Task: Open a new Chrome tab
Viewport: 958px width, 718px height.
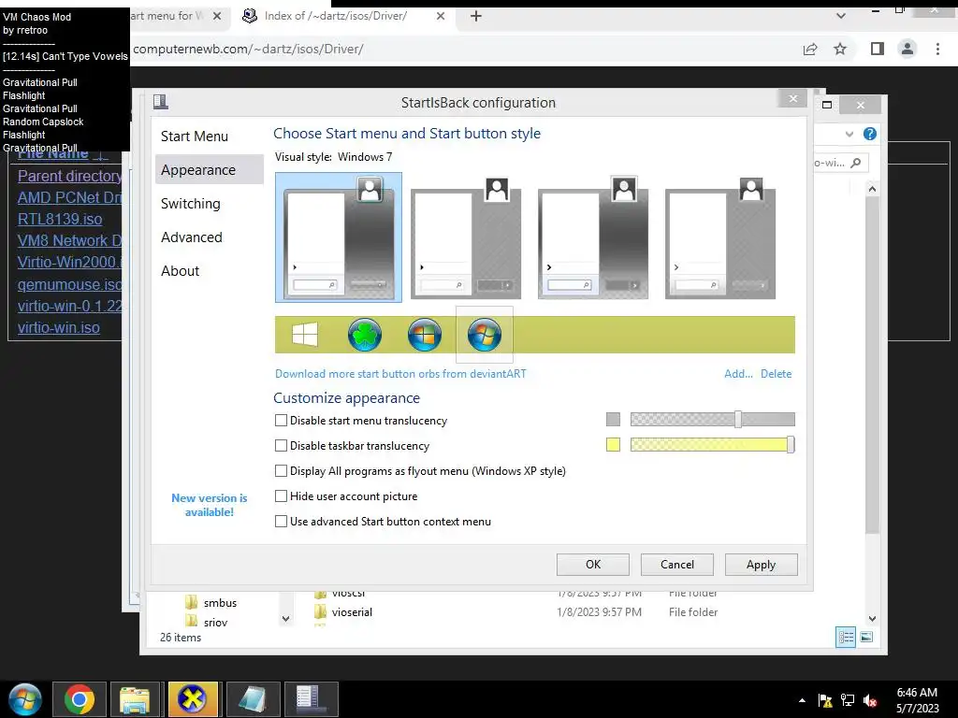Action: point(476,16)
